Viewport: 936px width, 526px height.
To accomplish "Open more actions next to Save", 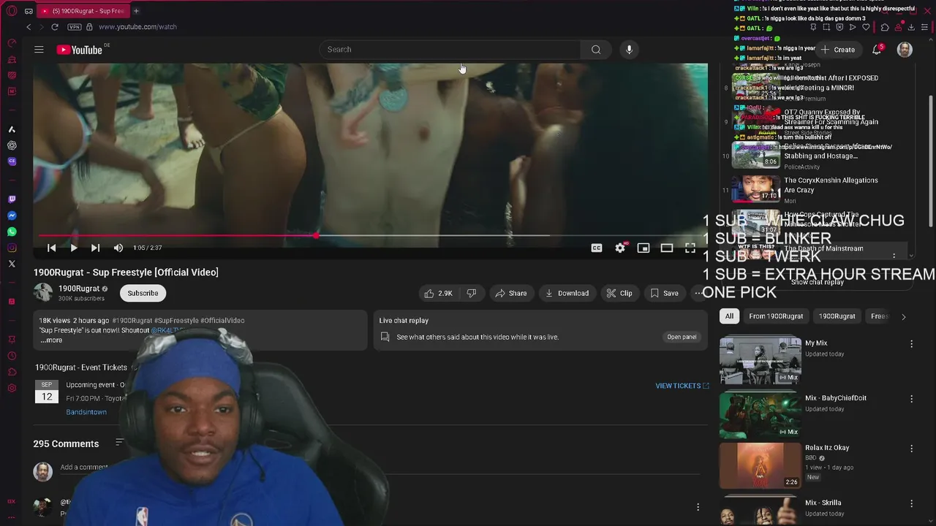I will 698,293.
